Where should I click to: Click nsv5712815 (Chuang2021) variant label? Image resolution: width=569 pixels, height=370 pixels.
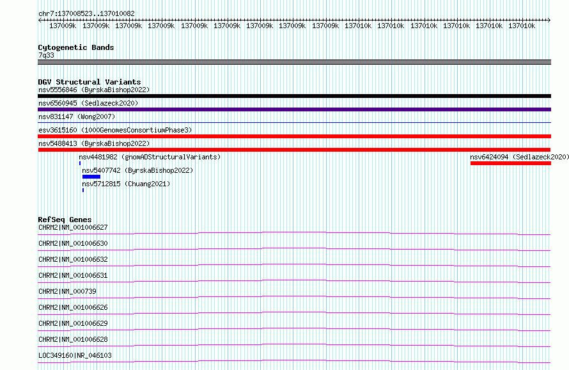click(x=126, y=184)
